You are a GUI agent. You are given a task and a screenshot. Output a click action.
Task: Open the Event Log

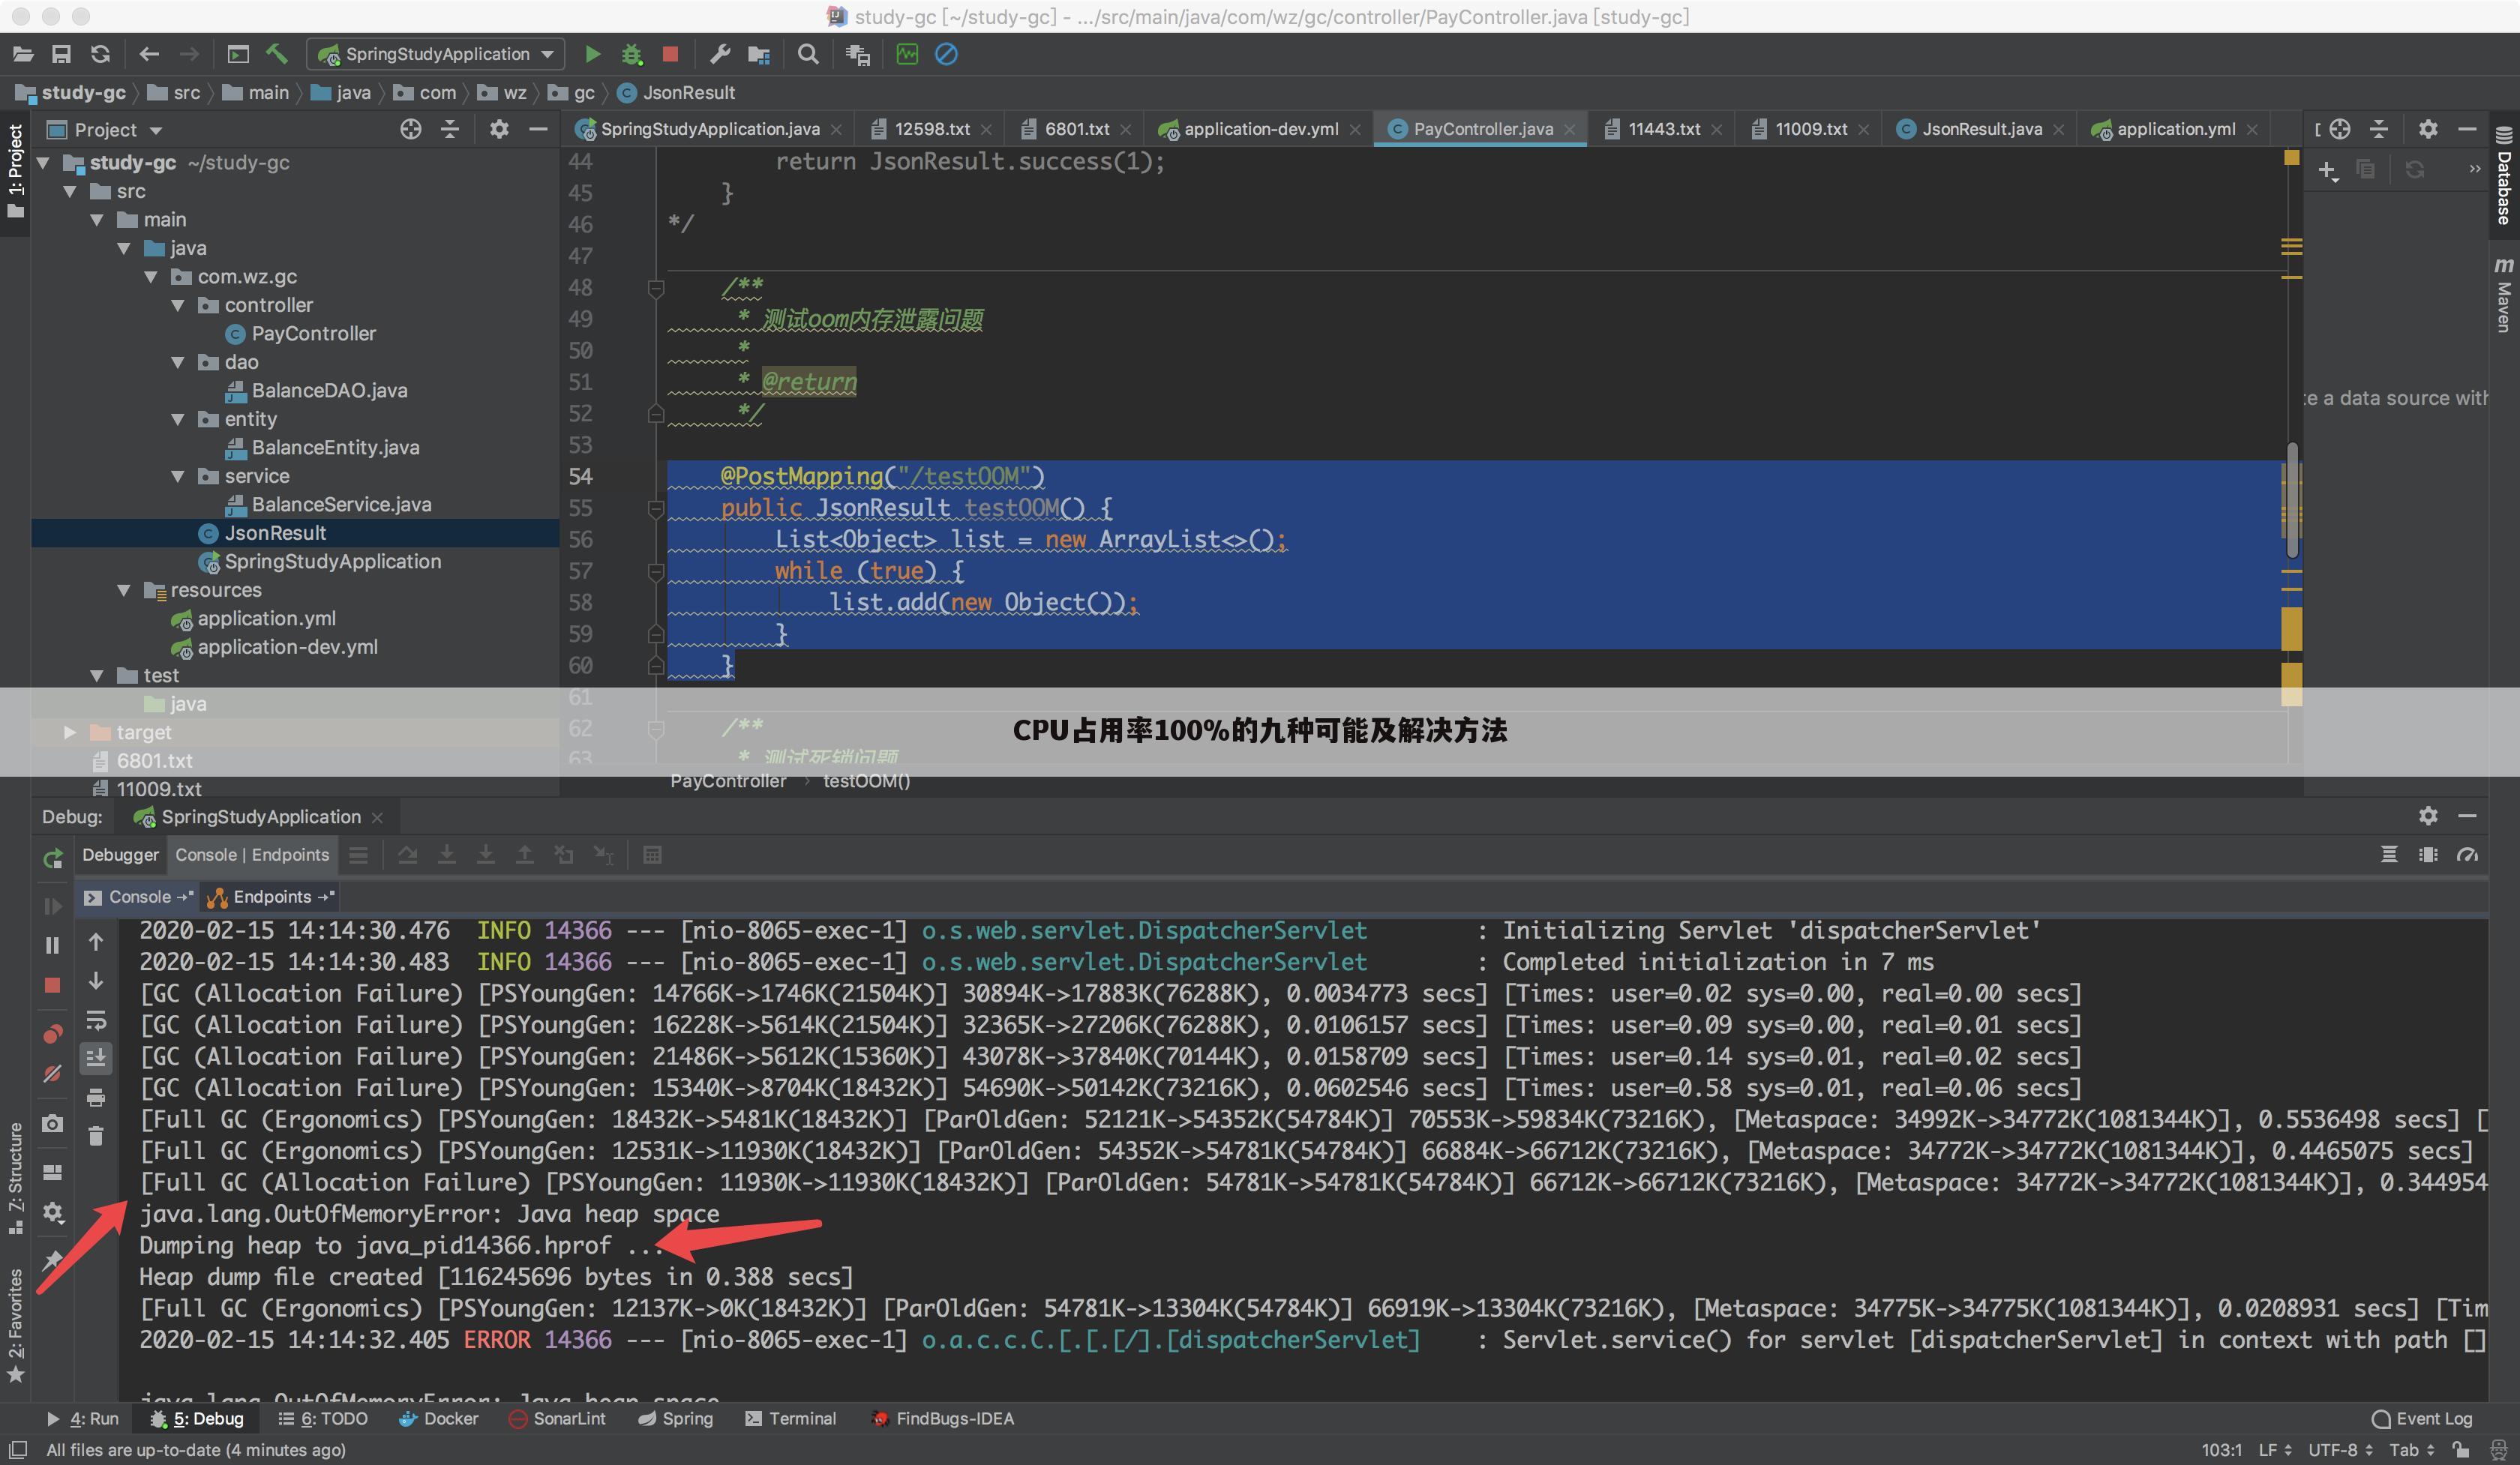2422,1419
